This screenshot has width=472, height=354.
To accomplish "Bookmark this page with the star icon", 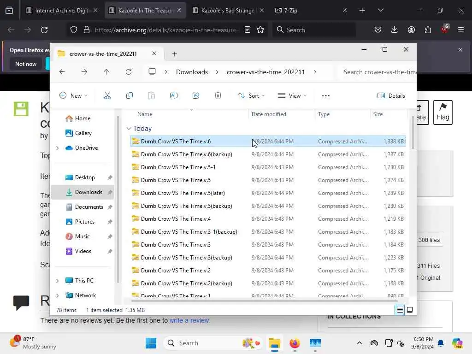I will pyautogui.click(x=260, y=30).
